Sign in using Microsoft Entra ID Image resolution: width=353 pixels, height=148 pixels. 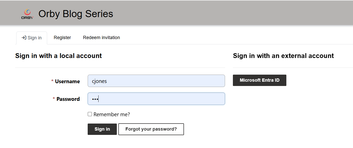click(x=259, y=80)
